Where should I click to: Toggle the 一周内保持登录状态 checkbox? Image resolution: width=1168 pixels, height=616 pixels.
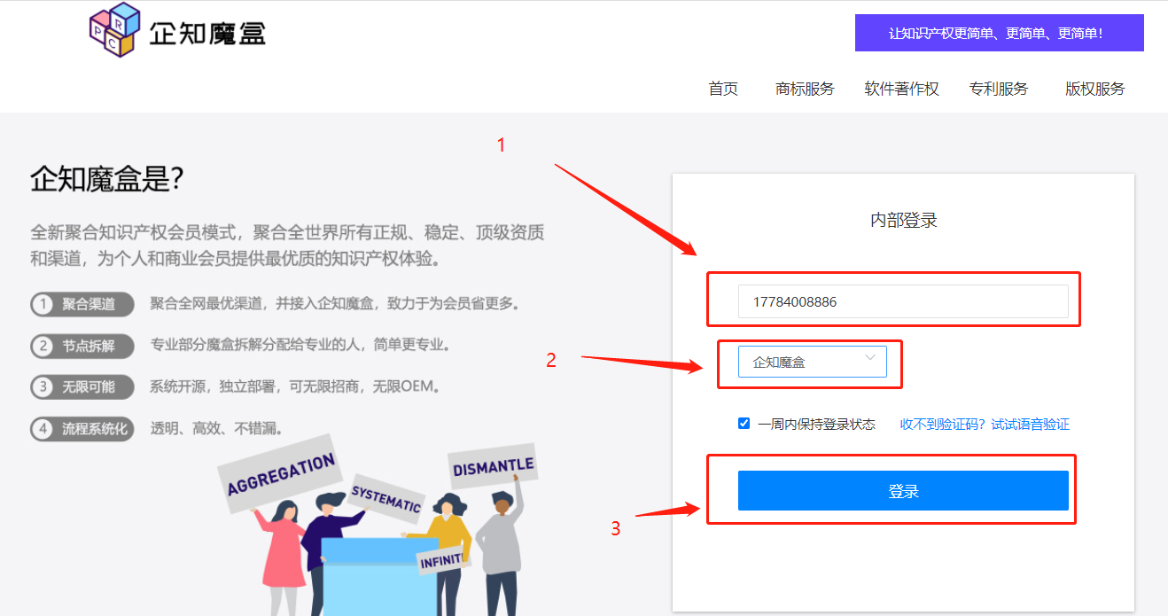pyautogui.click(x=744, y=424)
